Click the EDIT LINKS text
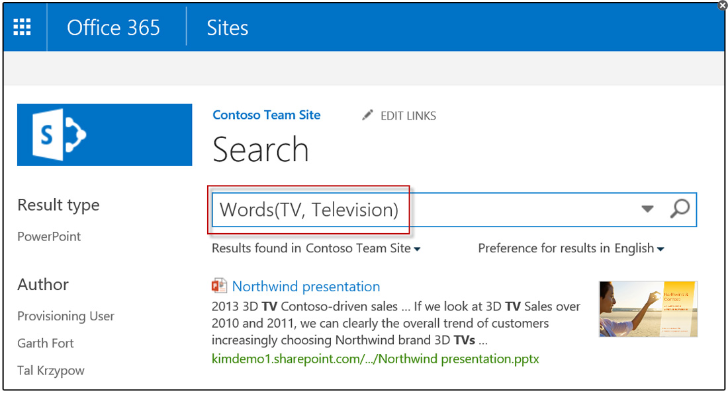The height and width of the screenshot is (393, 728). pyautogui.click(x=408, y=116)
